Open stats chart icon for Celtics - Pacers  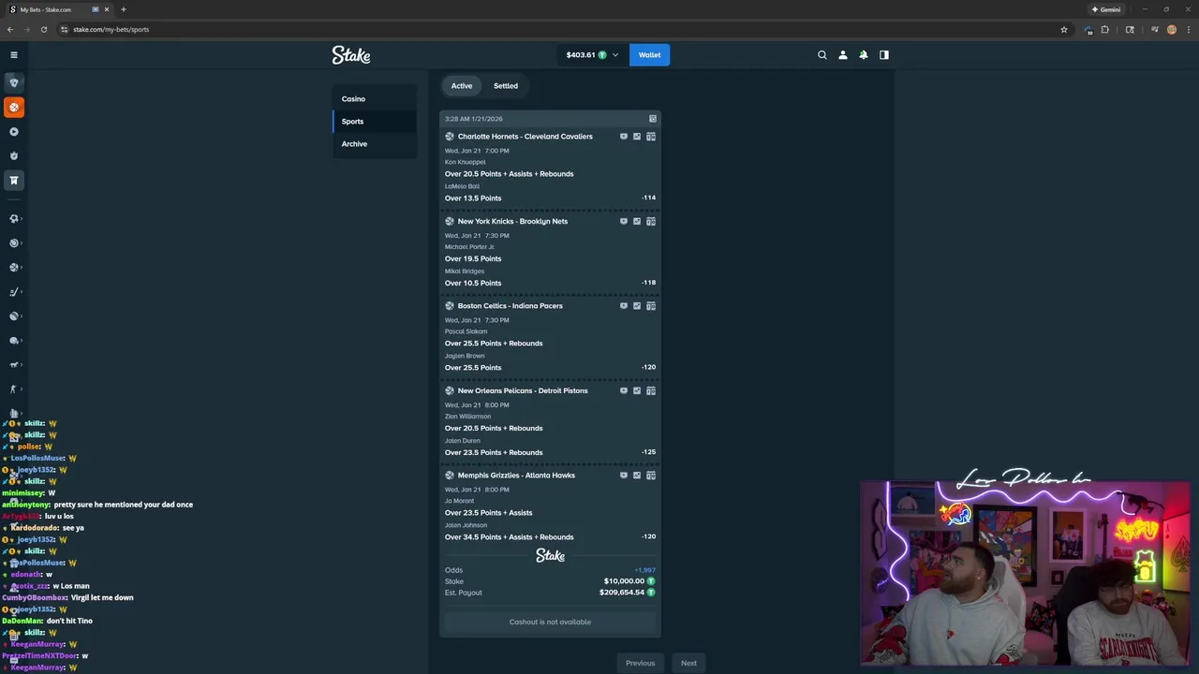637,306
